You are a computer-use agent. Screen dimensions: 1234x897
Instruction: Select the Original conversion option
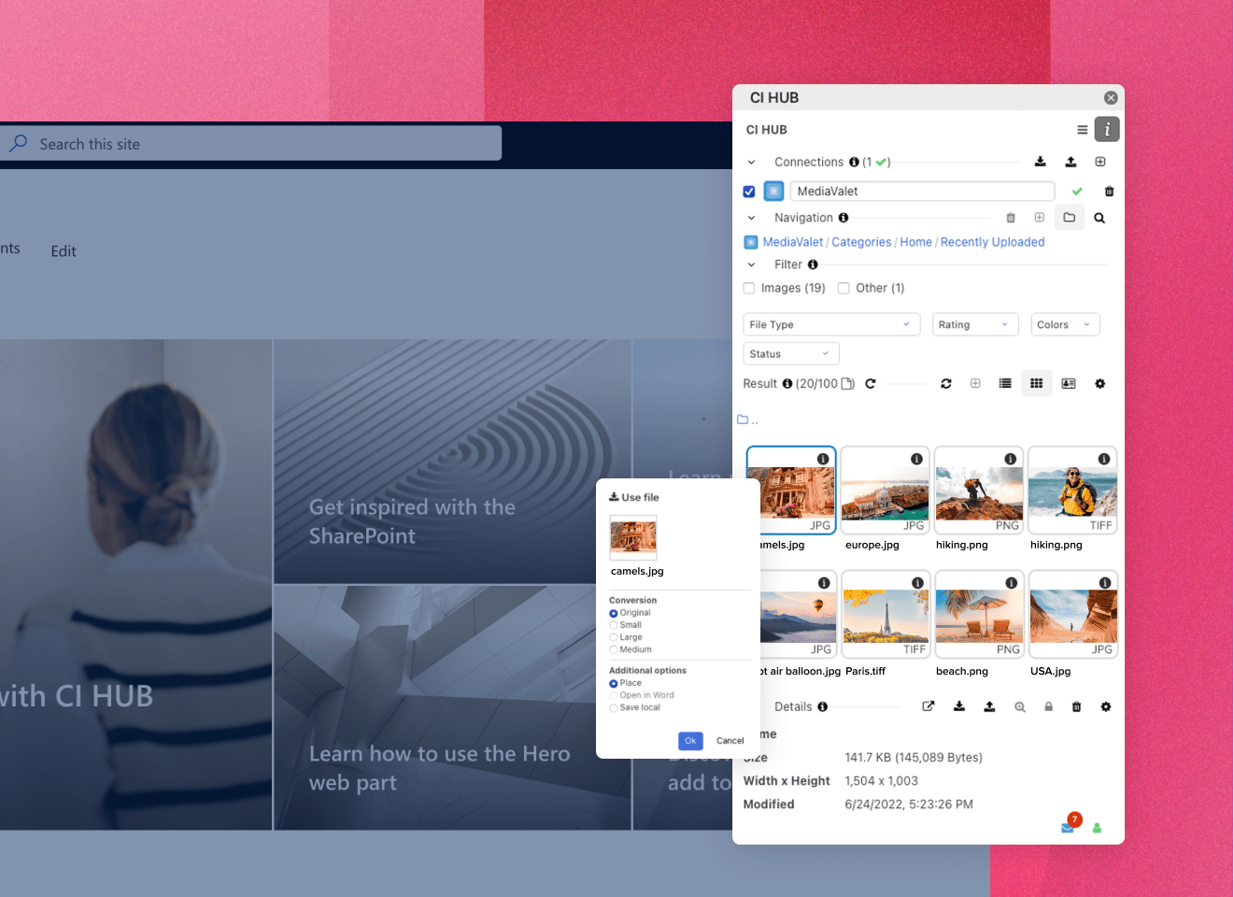[614, 614]
